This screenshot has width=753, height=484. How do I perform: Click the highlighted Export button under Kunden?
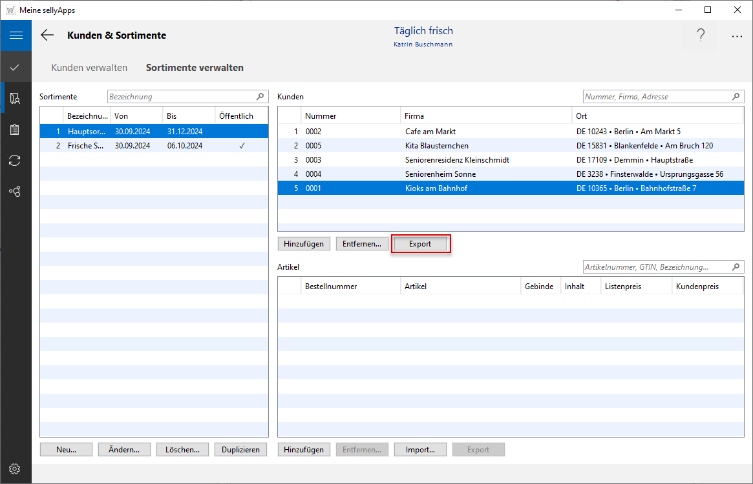coord(420,244)
